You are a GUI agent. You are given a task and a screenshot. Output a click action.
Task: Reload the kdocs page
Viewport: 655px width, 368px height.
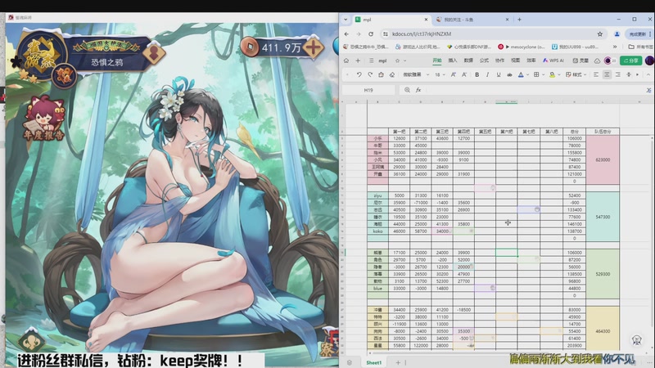(x=371, y=34)
